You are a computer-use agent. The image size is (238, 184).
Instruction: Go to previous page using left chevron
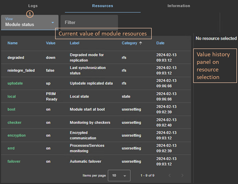(x=169, y=175)
